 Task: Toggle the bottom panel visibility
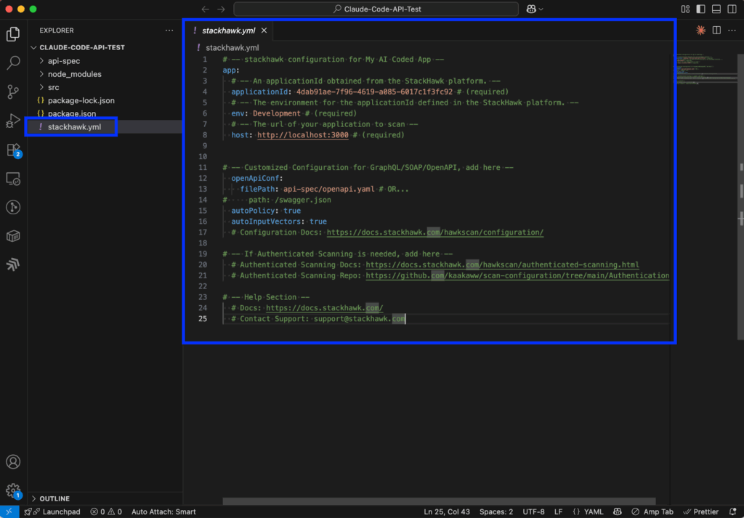(716, 9)
